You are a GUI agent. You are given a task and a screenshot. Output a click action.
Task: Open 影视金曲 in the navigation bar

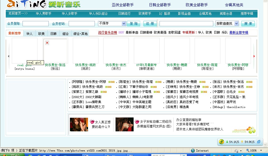click(x=184, y=14)
